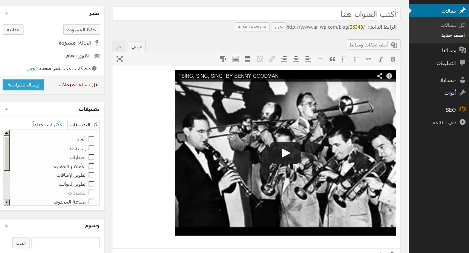Viewport: 469px width, 253px height.
Task: Collapse the وسوم tags panel
Action: pyautogui.click(x=6, y=226)
